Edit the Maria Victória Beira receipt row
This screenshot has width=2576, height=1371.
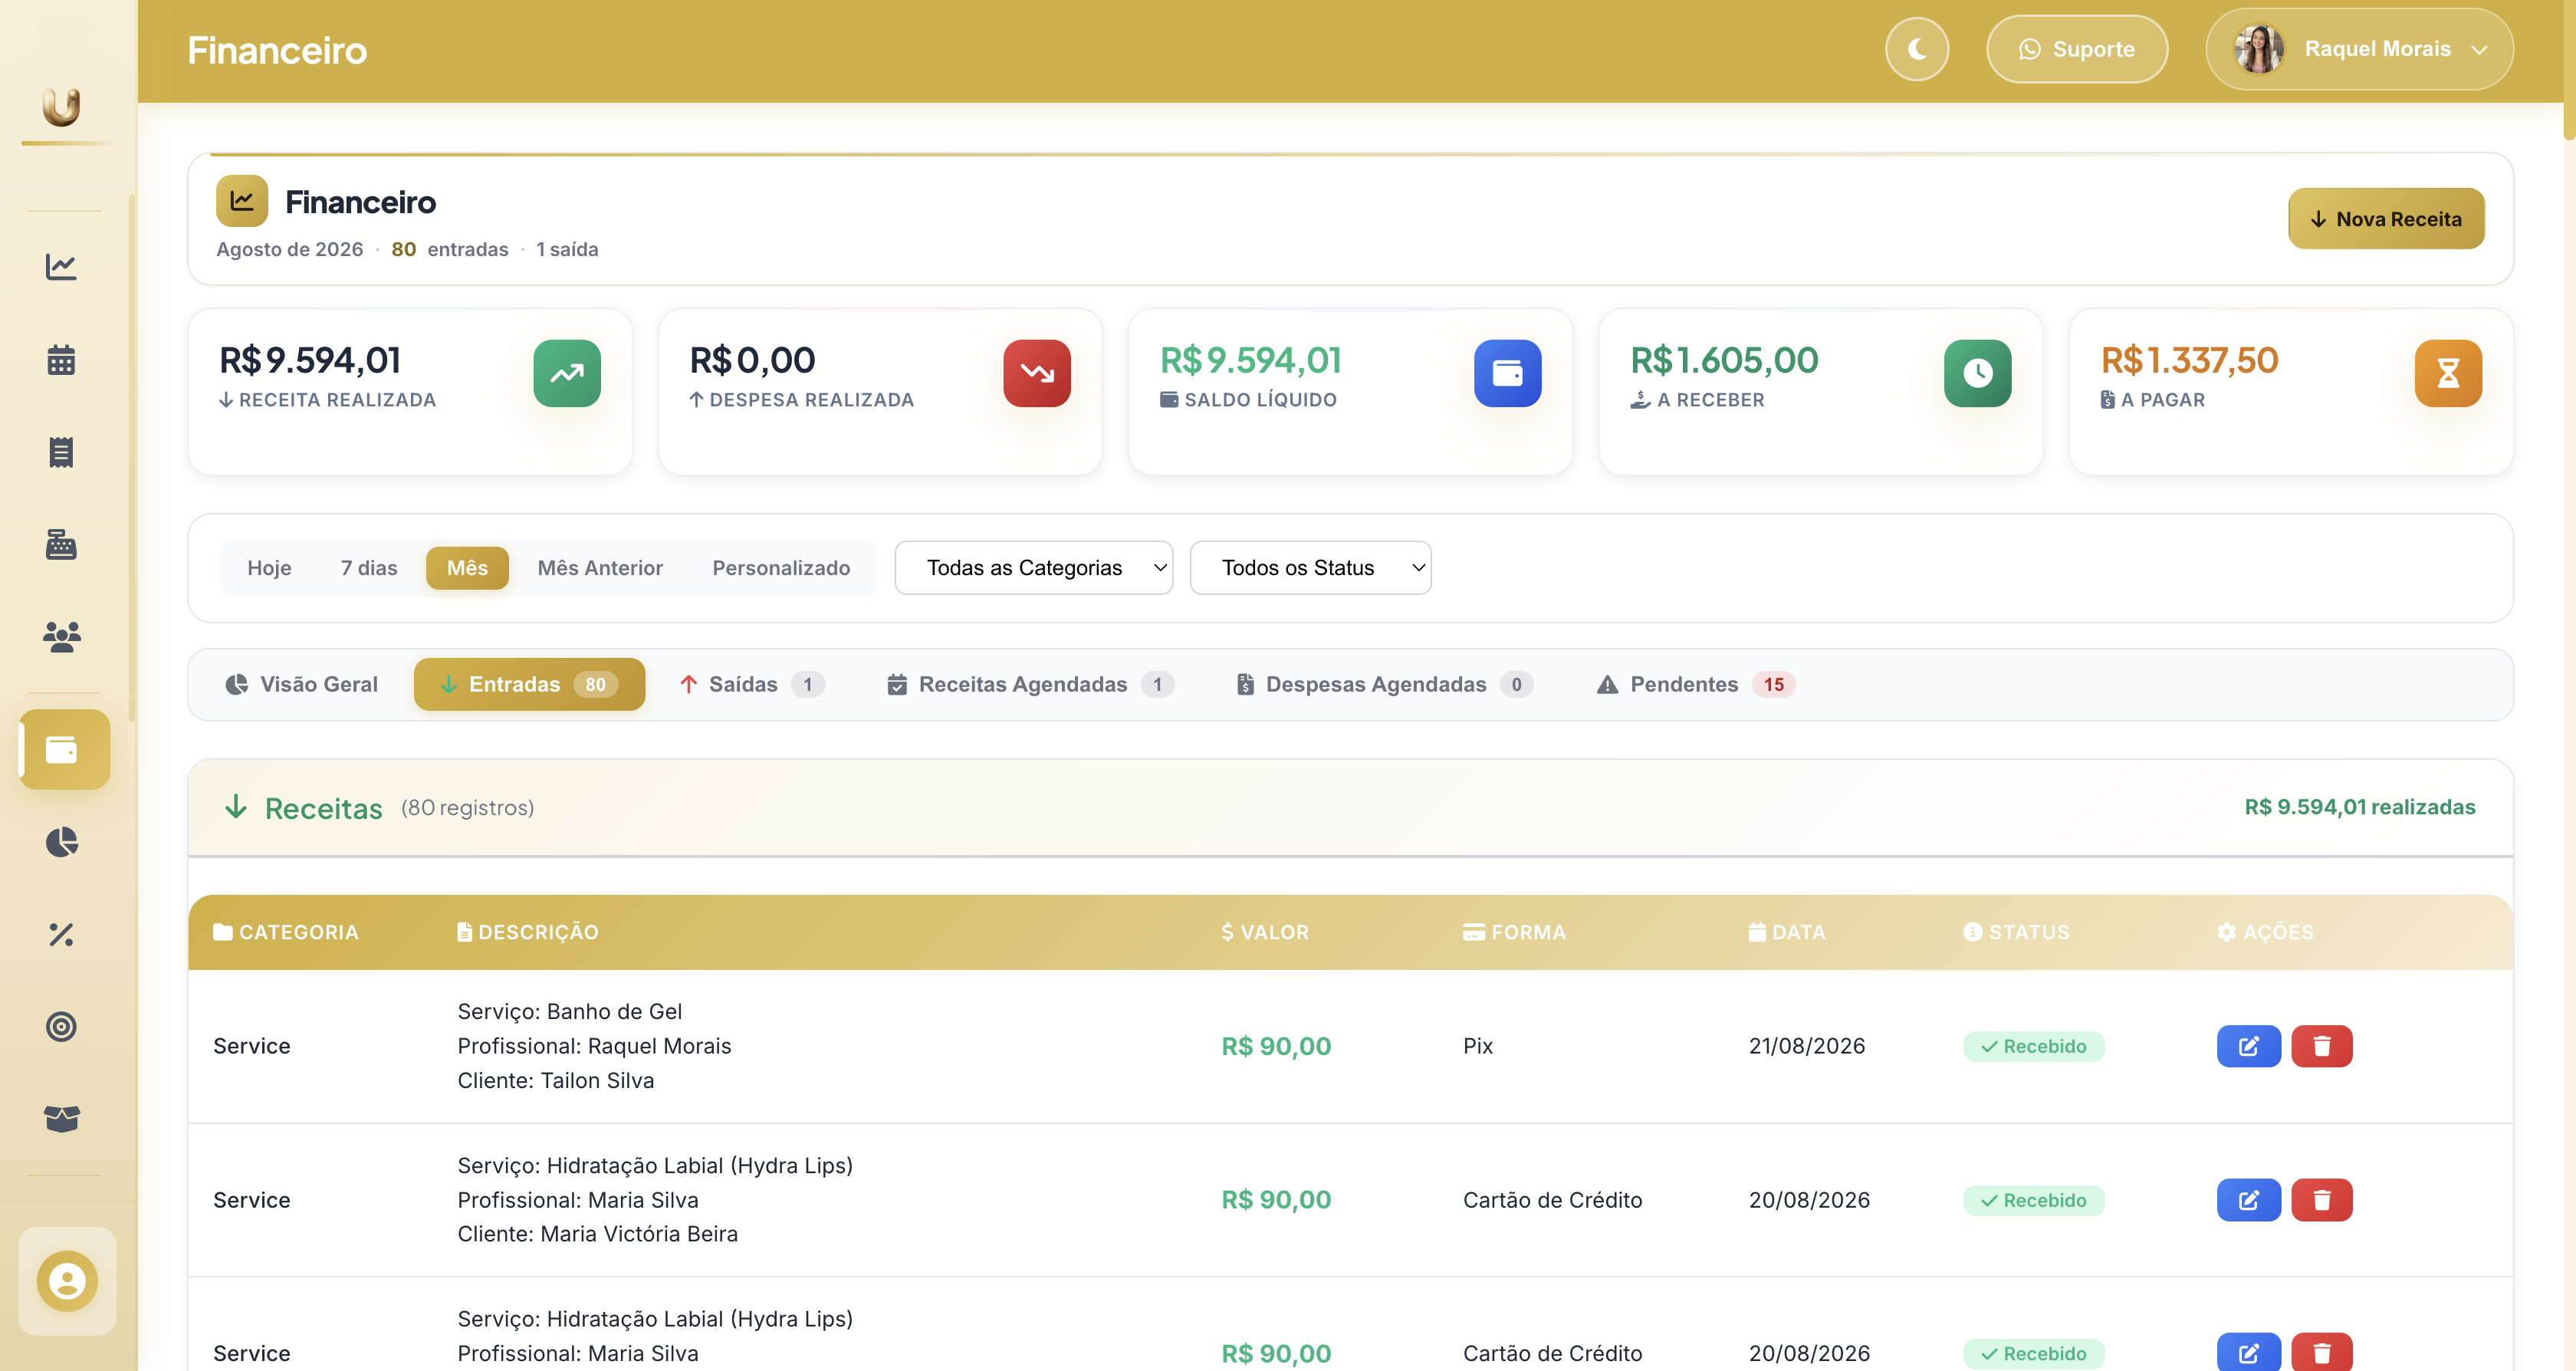(x=2248, y=1200)
